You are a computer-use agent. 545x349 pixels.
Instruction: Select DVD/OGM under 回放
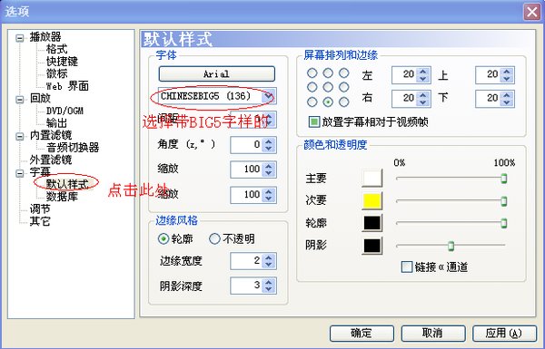coord(64,111)
